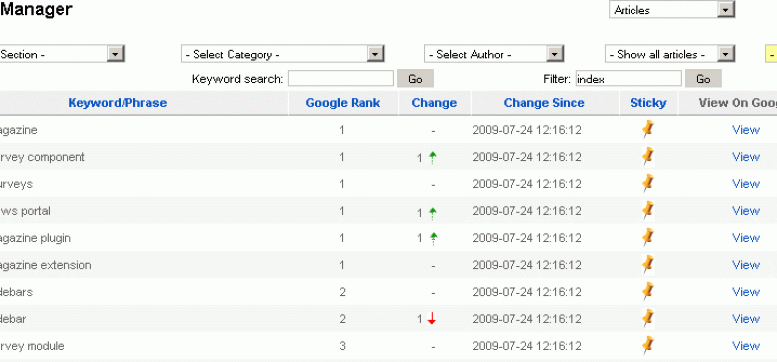Click the green rank-up arrow for magazine plugin
The image size is (777, 362).
432,237
